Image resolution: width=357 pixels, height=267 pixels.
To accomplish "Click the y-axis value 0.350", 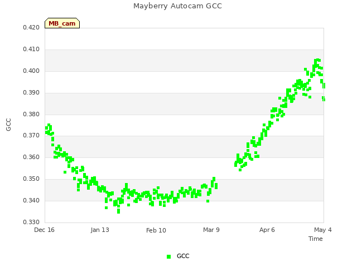I will (x=31, y=179).
